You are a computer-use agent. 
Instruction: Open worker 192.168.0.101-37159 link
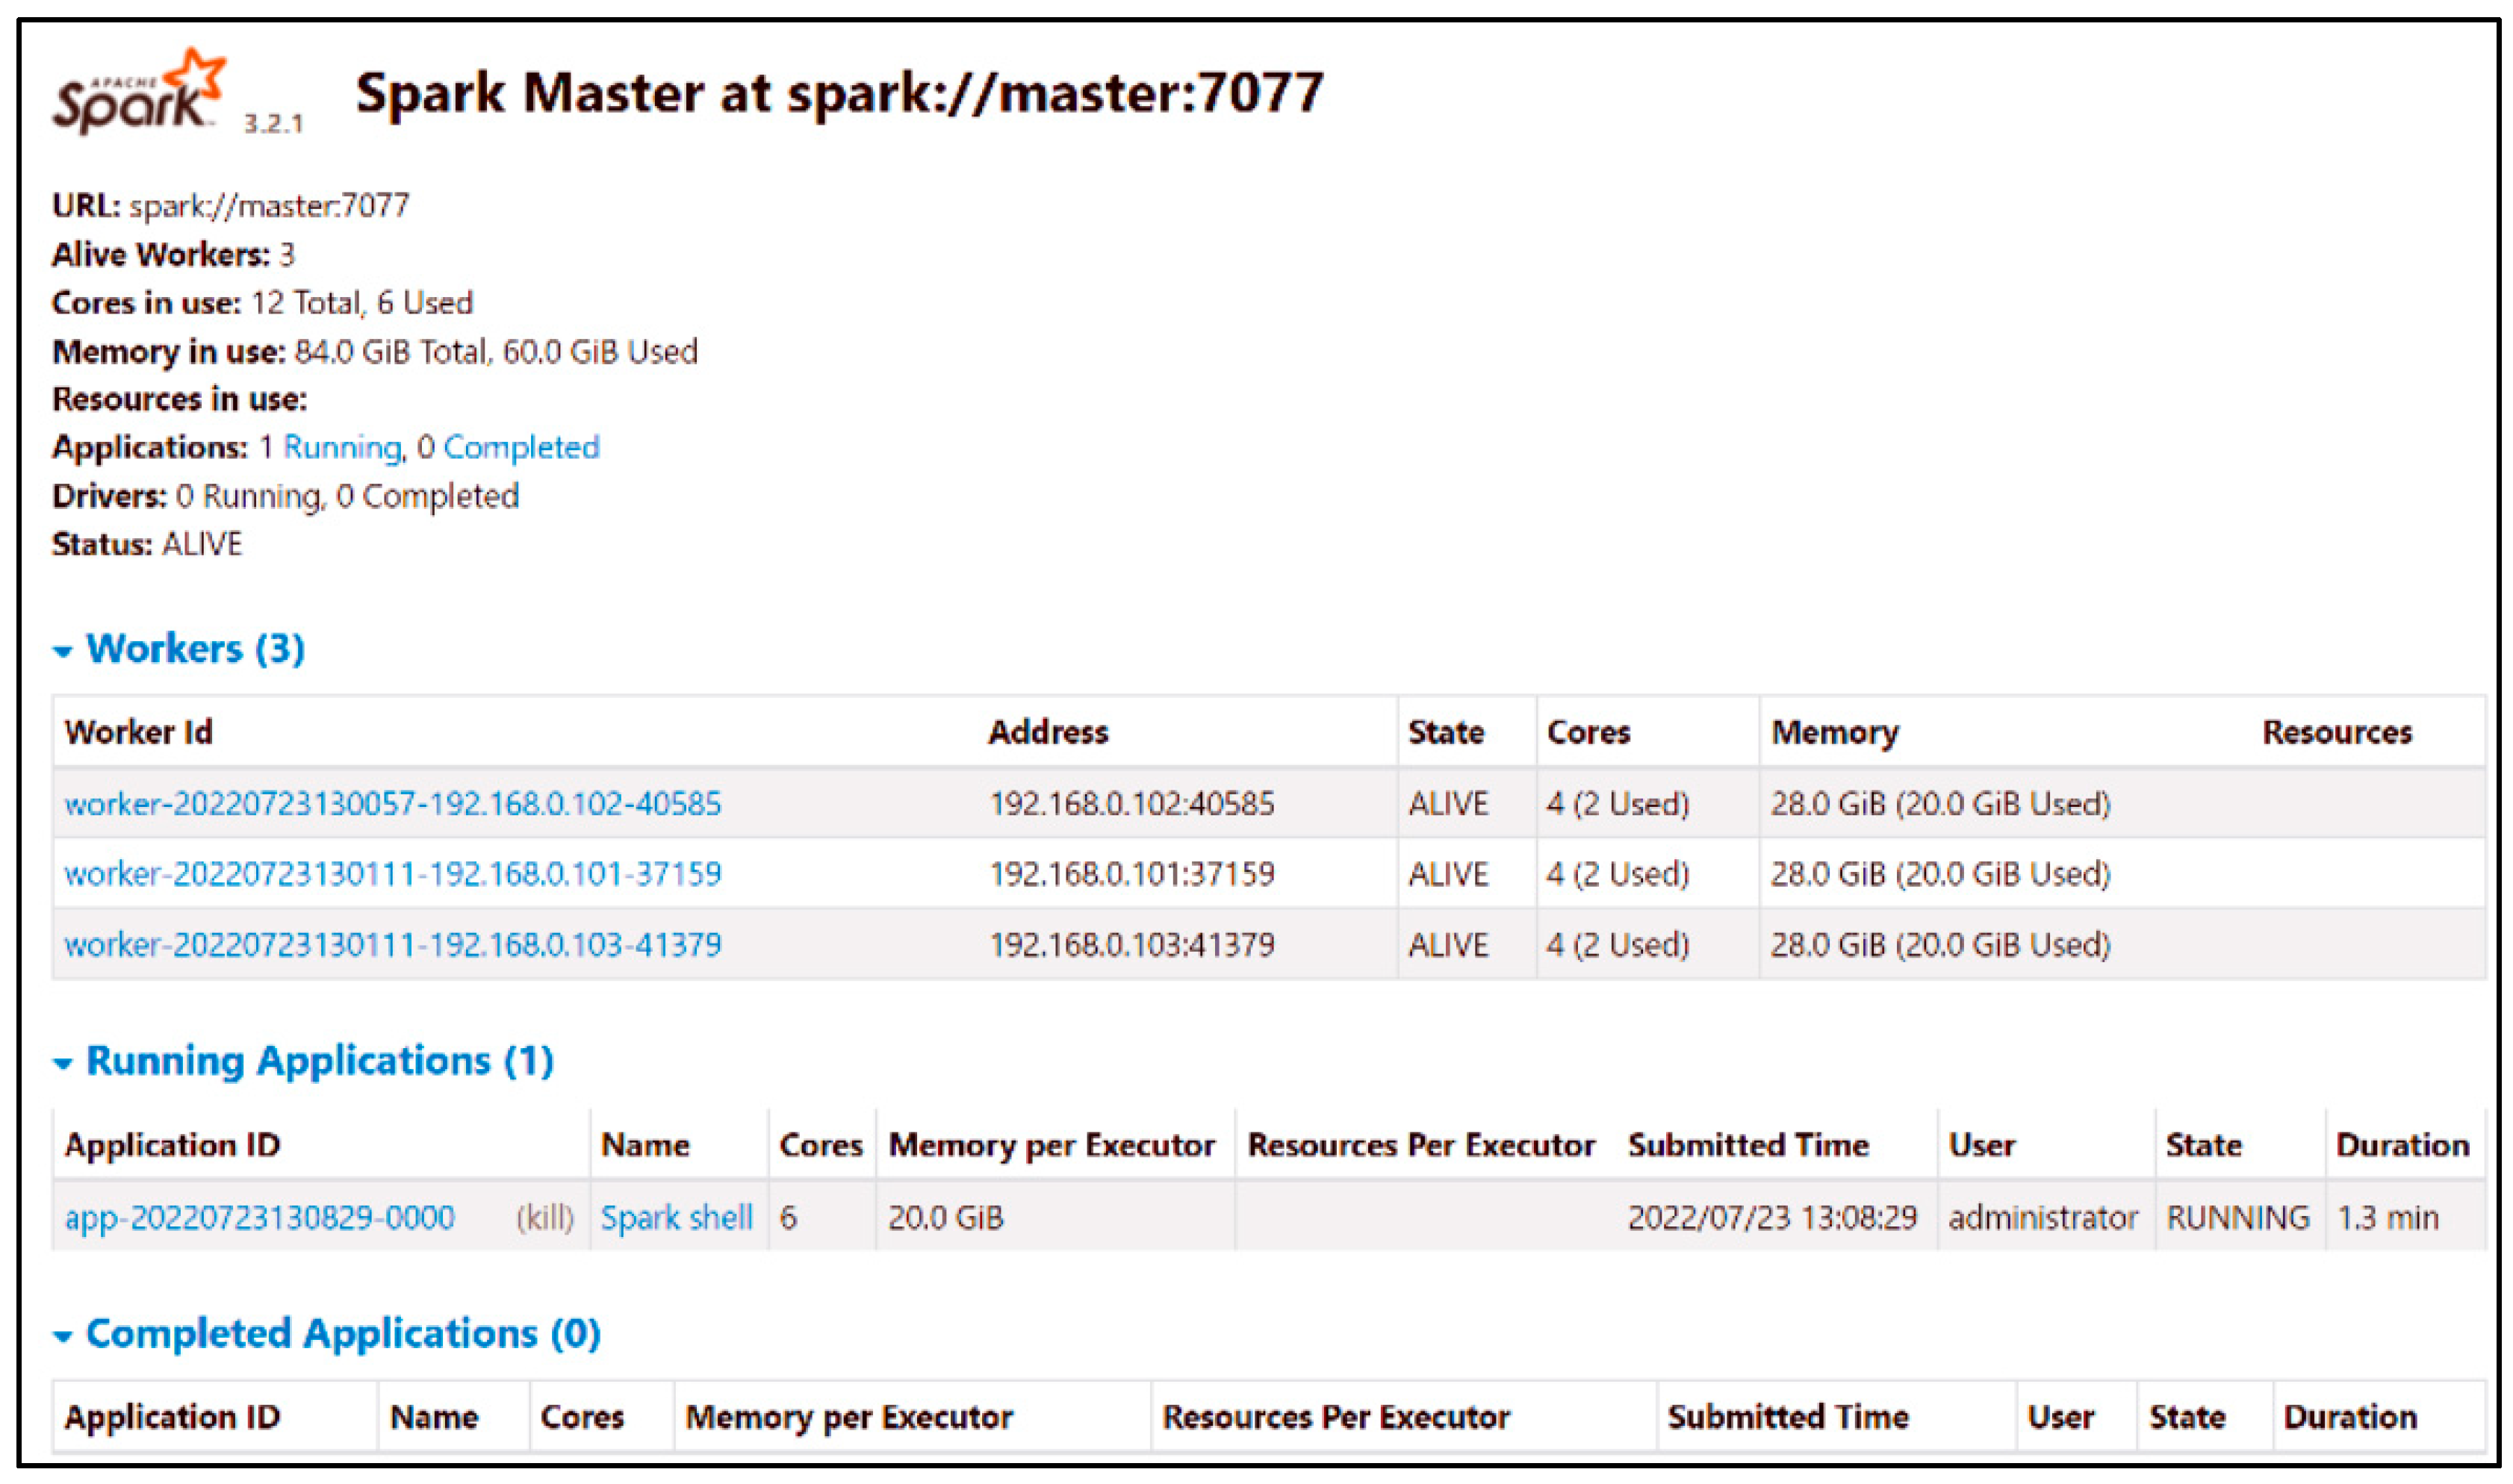coord(392,874)
